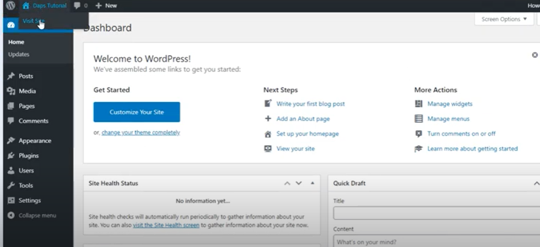Click the plus icon beside Add an About page
Screen dimensions: 540x247
[x=268, y=119]
